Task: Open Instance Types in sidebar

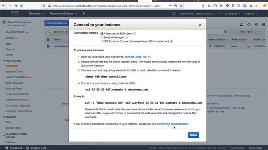Action: pos(14,71)
